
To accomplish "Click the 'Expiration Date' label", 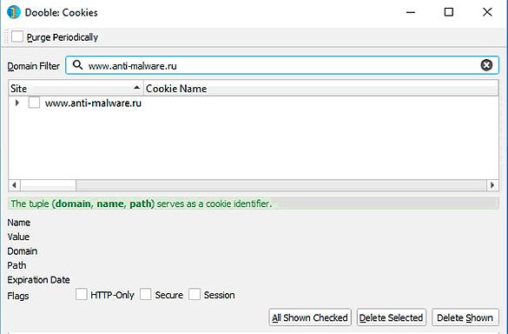I will [38, 280].
